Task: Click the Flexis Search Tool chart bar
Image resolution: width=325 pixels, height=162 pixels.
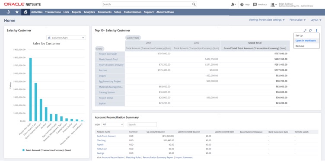Action: point(35,102)
